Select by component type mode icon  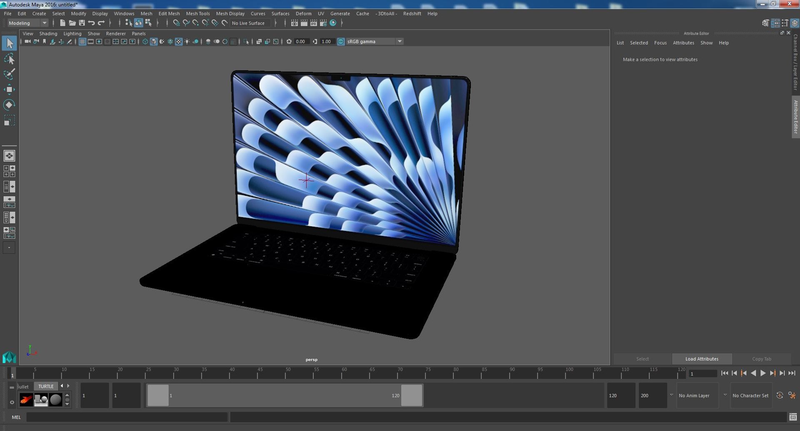point(148,23)
